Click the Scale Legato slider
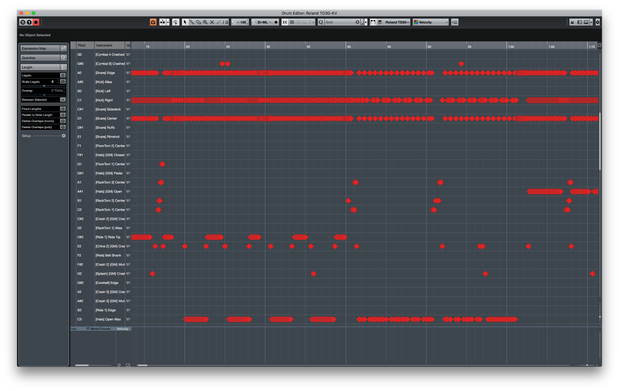Image resolution: width=619 pixels, height=391 pixels. point(44,86)
